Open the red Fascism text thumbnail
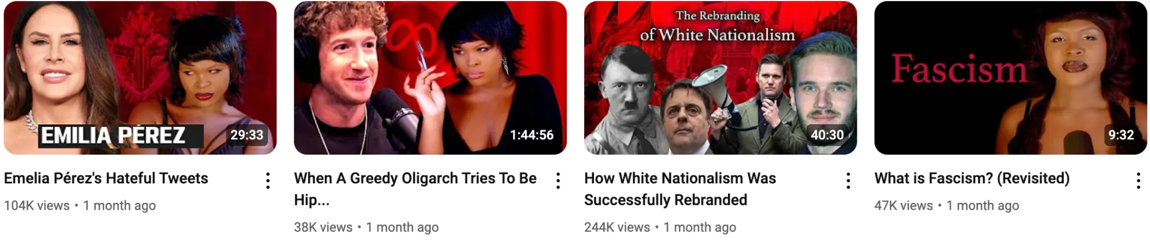1150x242 pixels. (1011, 78)
